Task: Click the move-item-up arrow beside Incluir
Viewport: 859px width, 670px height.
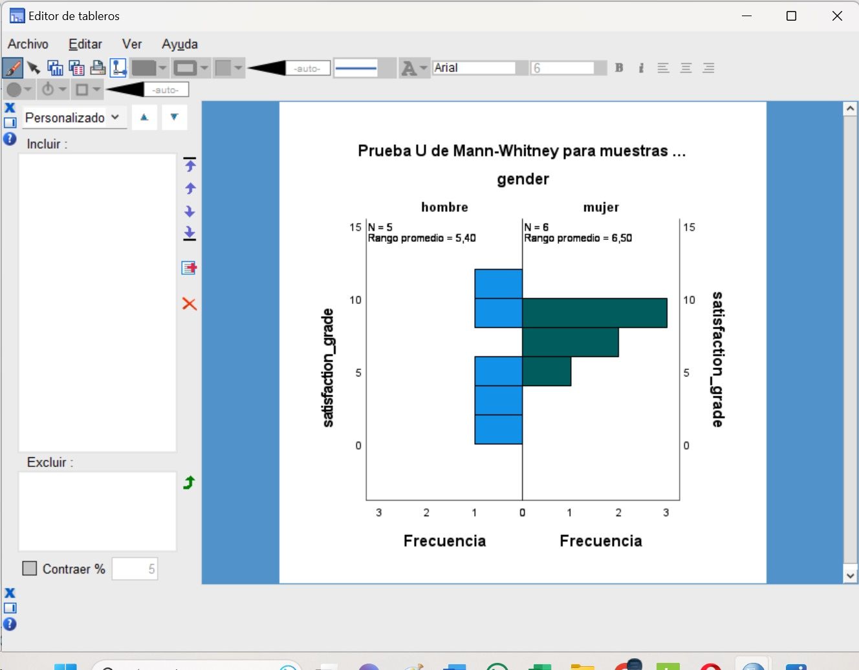Action: pyautogui.click(x=189, y=188)
